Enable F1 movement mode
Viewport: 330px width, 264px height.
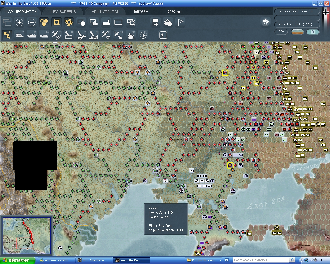pos(7,35)
